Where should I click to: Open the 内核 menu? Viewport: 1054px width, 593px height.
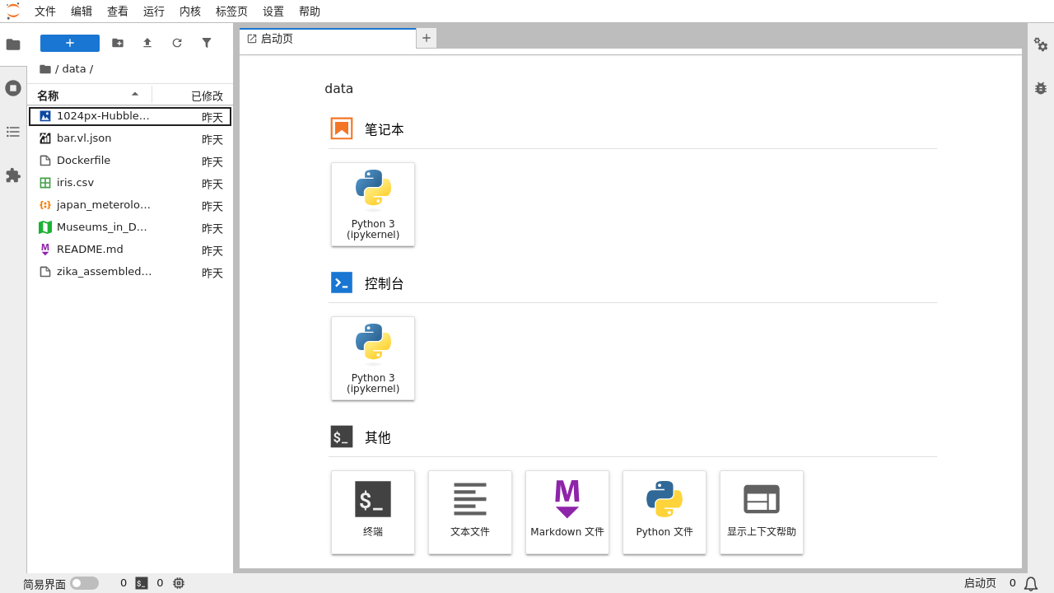190,12
